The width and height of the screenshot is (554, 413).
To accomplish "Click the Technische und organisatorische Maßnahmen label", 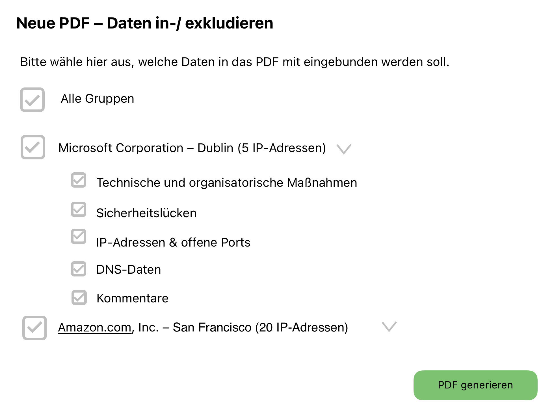I will [x=227, y=183].
